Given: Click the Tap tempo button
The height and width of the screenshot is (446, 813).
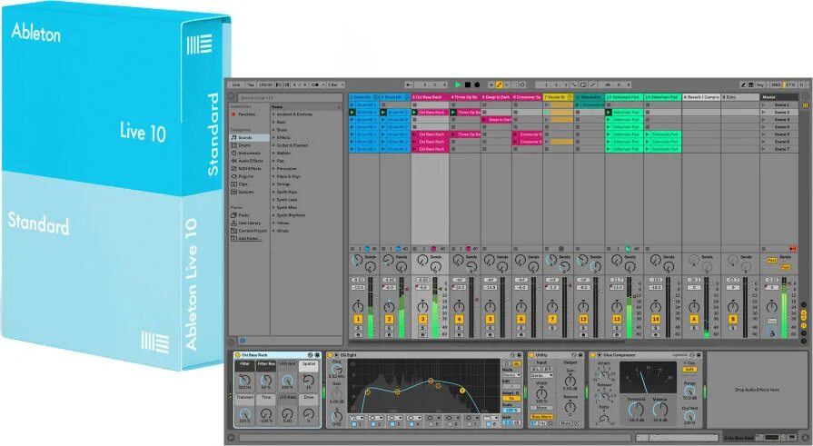Looking at the screenshot, I should click(x=251, y=84).
